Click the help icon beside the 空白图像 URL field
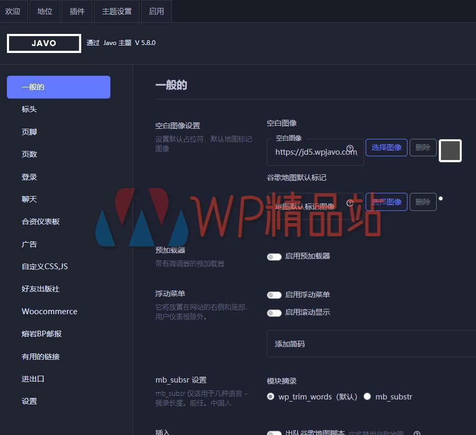The height and width of the screenshot is (435, 476). coord(350,149)
